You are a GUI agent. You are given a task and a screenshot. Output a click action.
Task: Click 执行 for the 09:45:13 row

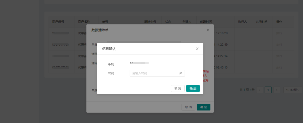tap(279, 68)
